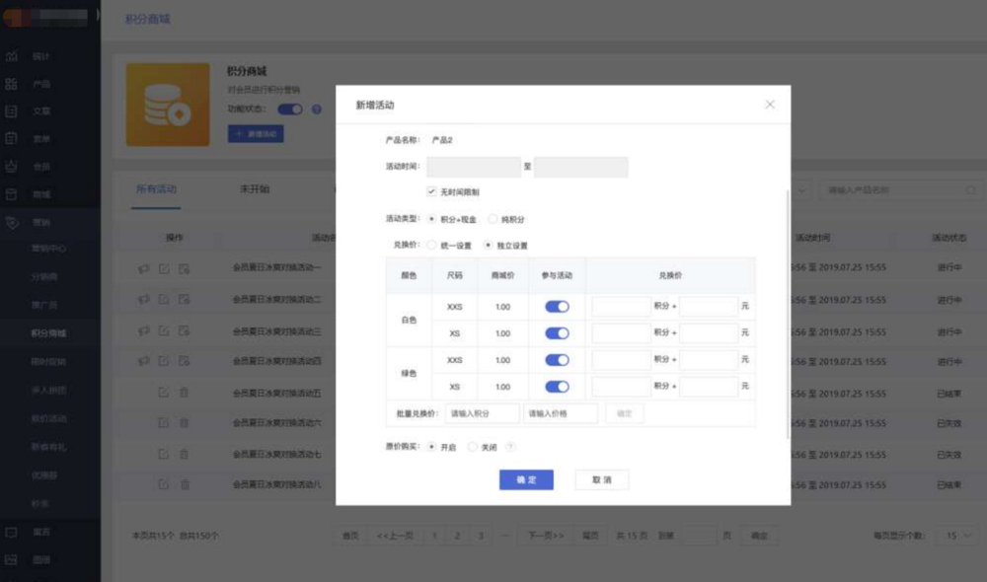The height and width of the screenshot is (582, 987).
Task: Select the 纯积分 activity type radio
Action: [493, 219]
